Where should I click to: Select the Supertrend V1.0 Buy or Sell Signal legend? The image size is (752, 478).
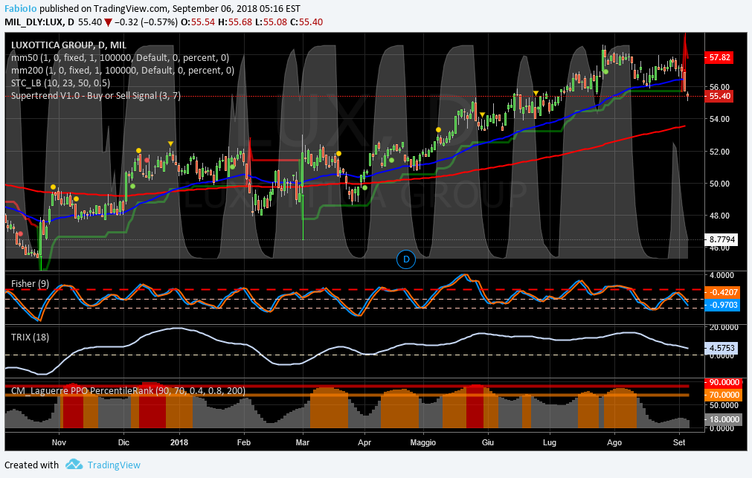tap(96, 95)
